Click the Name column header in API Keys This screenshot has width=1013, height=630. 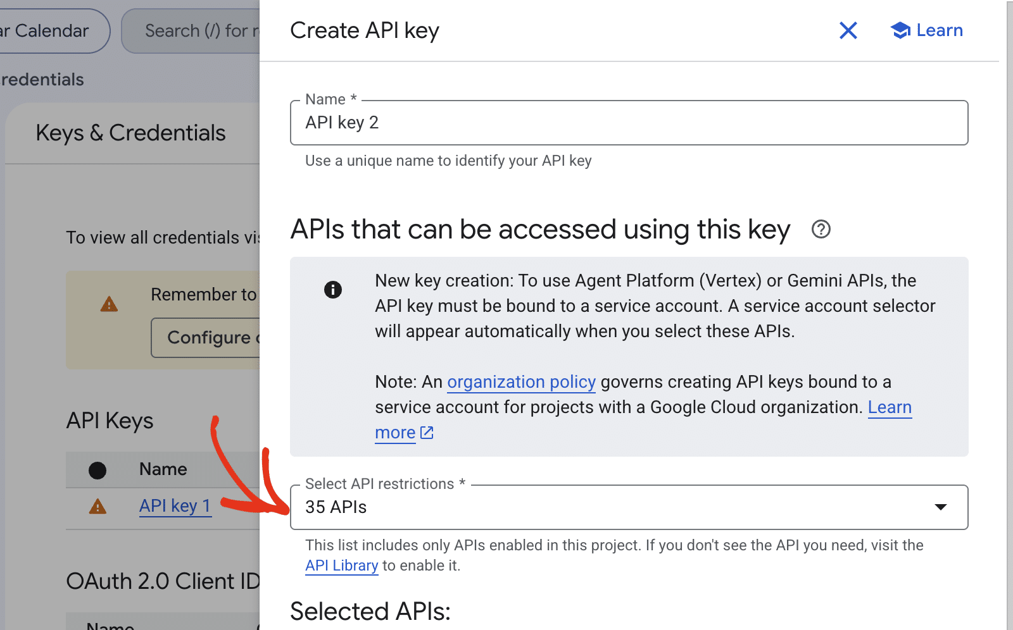coord(163,469)
